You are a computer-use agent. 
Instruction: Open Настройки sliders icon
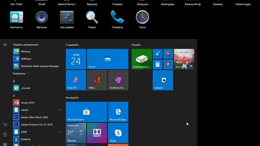point(67,17)
